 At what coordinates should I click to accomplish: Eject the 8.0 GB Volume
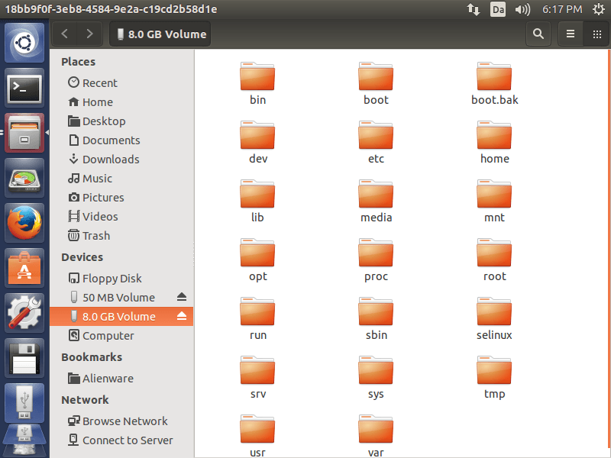182,316
